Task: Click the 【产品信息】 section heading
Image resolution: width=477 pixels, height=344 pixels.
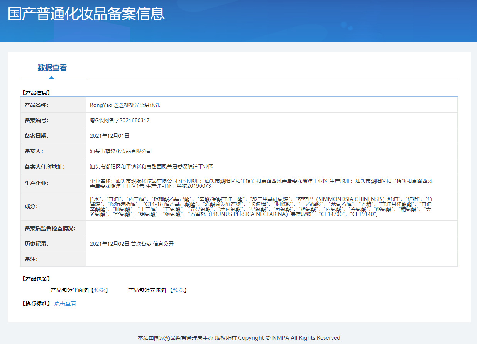Action: click(x=36, y=93)
